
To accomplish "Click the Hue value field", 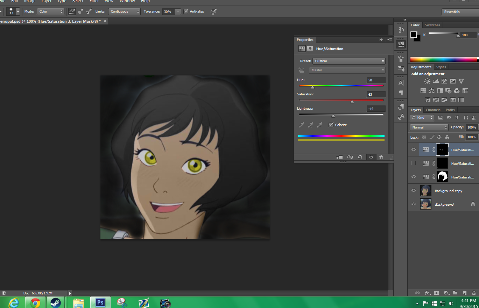I will [x=376, y=80].
